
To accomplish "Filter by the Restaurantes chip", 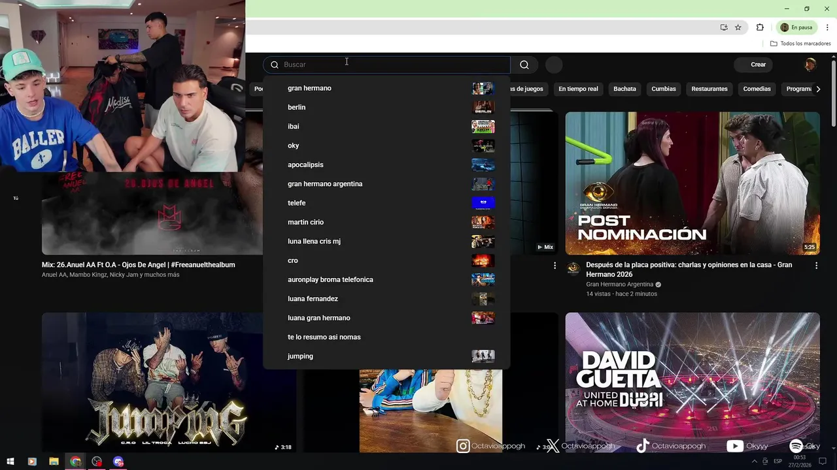I will pos(709,89).
